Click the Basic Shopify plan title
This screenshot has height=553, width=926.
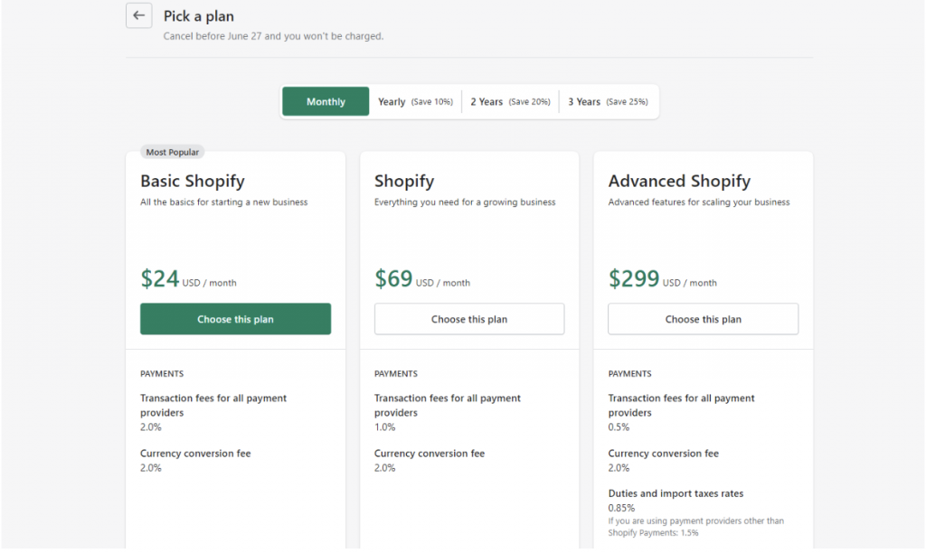click(x=193, y=181)
